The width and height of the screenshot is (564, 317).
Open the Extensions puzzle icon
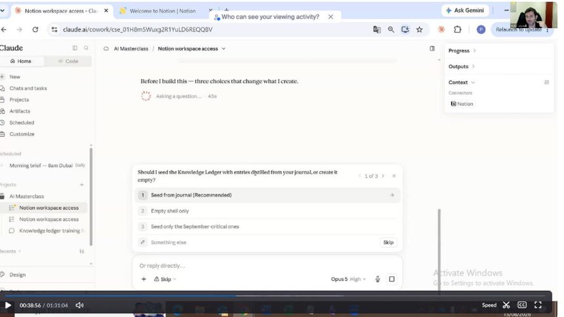point(458,29)
